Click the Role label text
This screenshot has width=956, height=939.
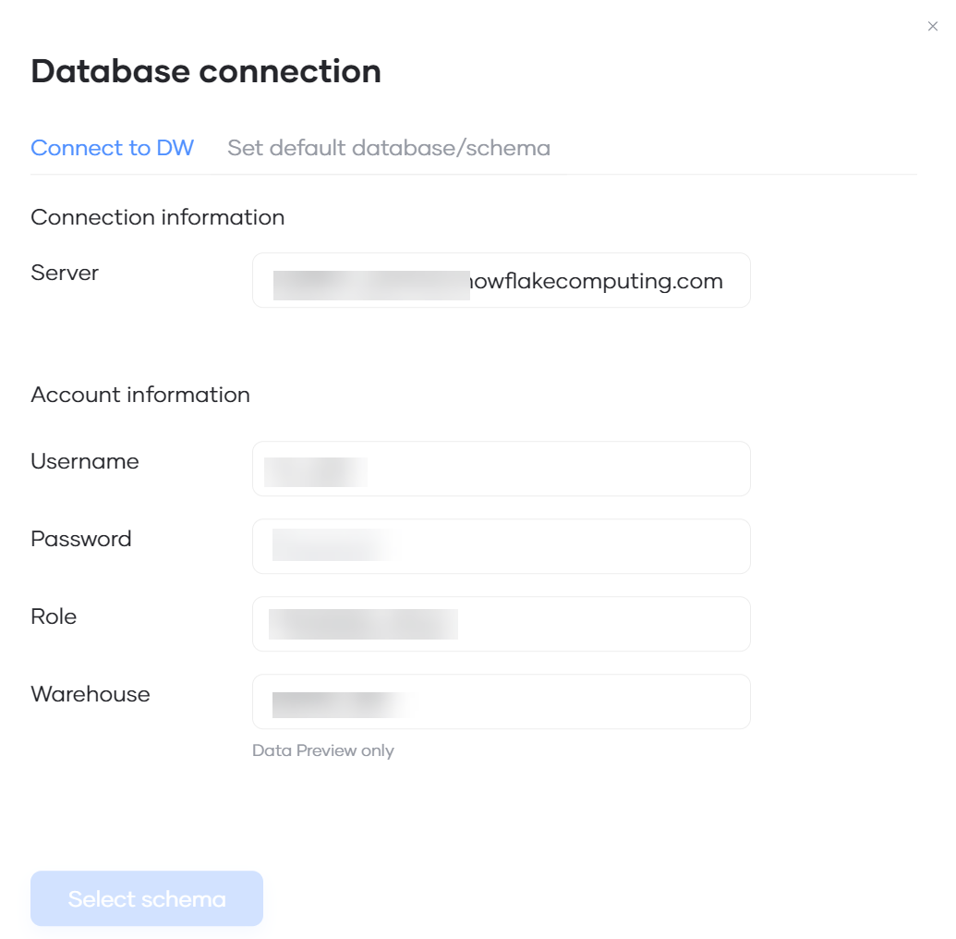(x=54, y=616)
